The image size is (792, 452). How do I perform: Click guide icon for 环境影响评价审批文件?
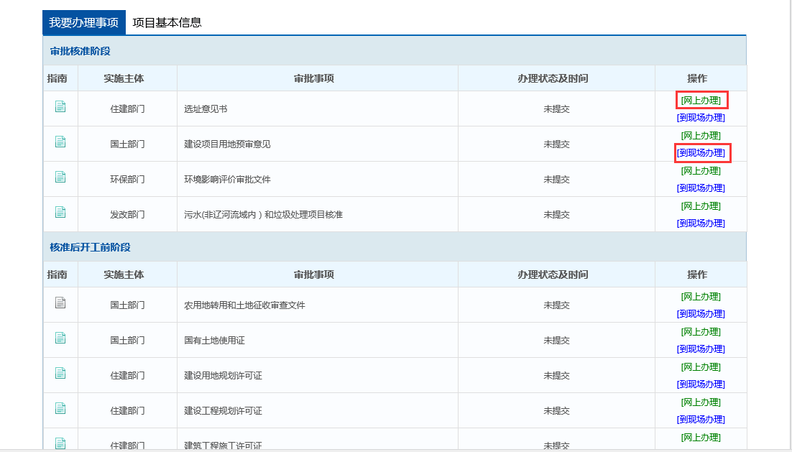pyautogui.click(x=60, y=177)
